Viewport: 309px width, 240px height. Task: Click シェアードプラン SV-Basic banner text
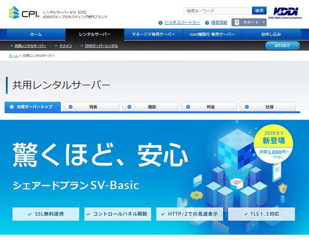click(x=76, y=185)
